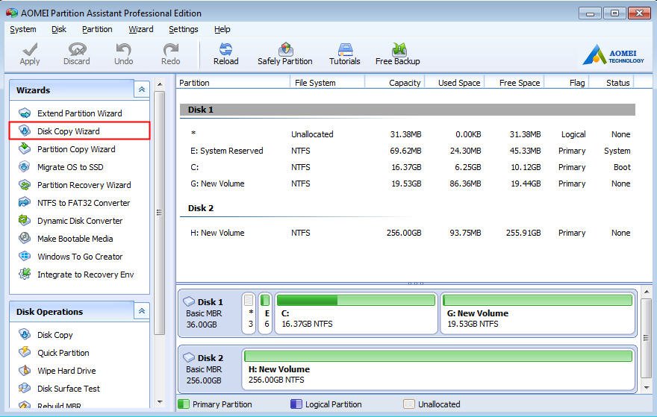Image resolution: width=657 pixels, height=417 pixels.
Task: Sort by the Partition column header
Action: (x=233, y=83)
